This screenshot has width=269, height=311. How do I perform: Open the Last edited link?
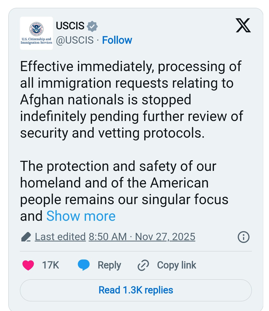(60, 237)
